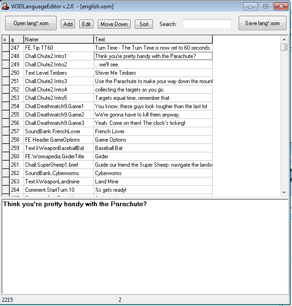Toggle the x checkbox cell for row 260
Image resolution: width=292 pixels, height=306 pixels.
[x=6, y=156]
